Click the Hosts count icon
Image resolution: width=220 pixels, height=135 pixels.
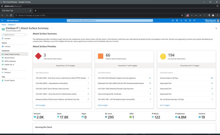pyautogui.click(x=58, y=117)
